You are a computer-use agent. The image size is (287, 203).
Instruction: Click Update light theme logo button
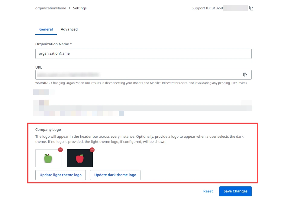click(x=61, y=175)
